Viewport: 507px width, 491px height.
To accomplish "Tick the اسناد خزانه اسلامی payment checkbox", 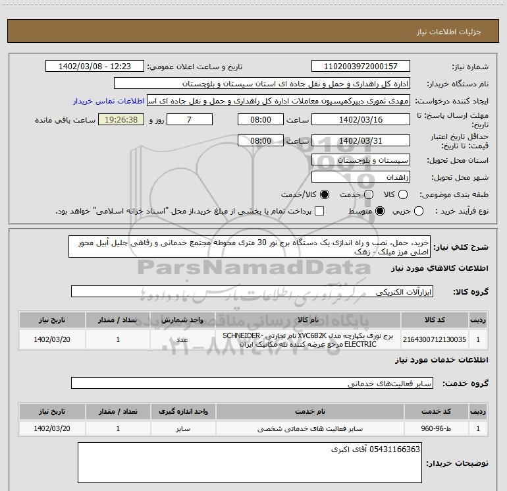I will 319,211.
